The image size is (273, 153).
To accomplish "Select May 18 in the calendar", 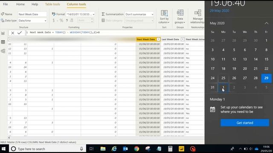I will (x=224, y=68).
